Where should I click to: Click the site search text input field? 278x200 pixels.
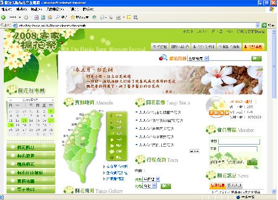coord(230,58)
